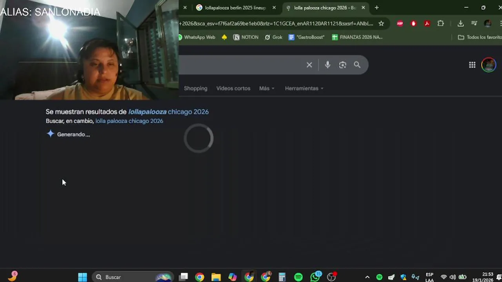Screen dimensions: 502x282
Task: Submit search with the magnifier icon
Action: coord(357,65)
